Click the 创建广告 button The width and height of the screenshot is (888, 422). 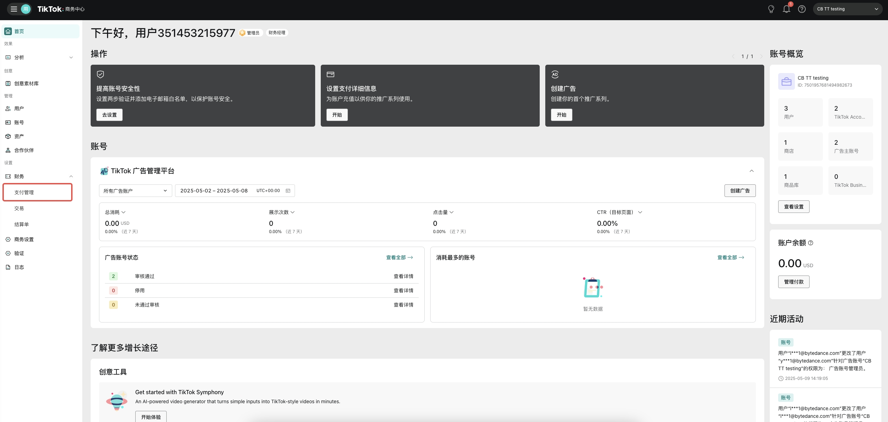click(740, 191)
